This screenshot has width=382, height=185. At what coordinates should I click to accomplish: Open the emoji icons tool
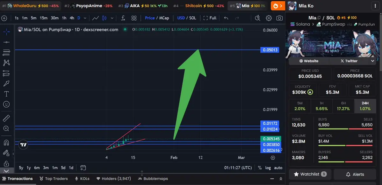pyautogui.click(x=6, y=104)
